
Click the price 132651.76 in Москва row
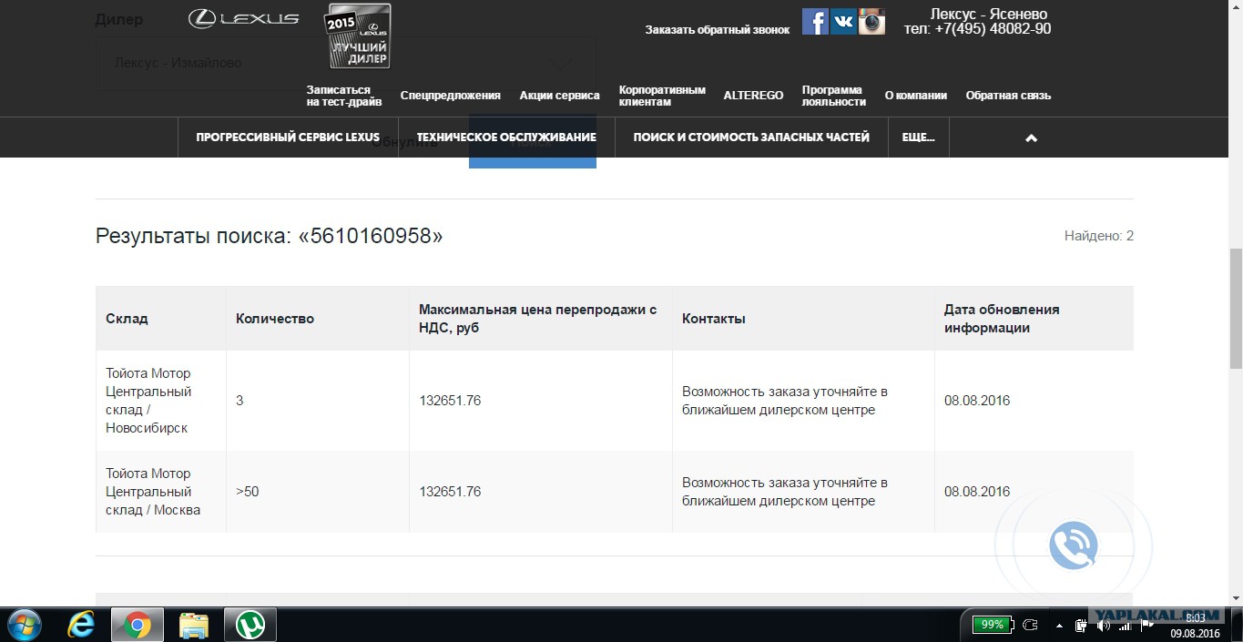(x=450, y=492)
